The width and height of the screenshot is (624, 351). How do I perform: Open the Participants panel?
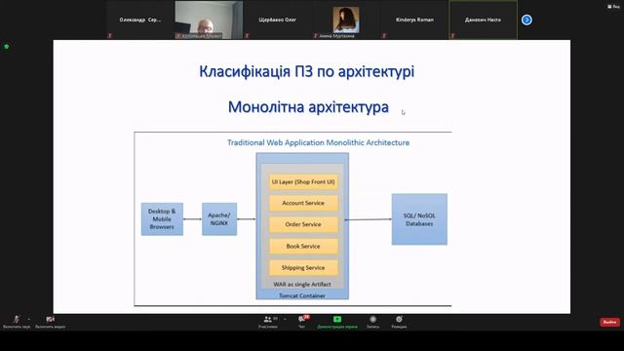tap(268, 322)
